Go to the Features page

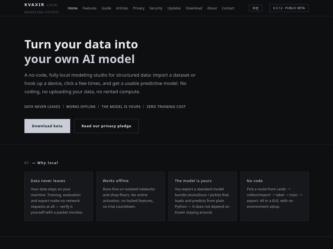tap(90, 8)
